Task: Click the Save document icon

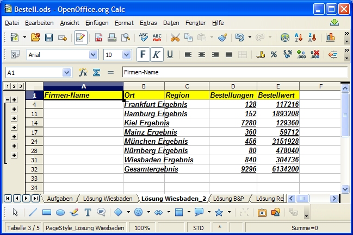Action: point(49,37)
